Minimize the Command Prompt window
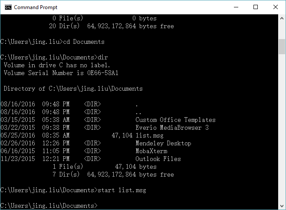The width and height of the screenshot is (286, 210). click(236, 7)
